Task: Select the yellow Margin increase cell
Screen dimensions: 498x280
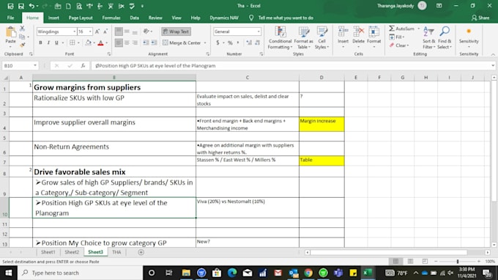Action: [322, 125]
